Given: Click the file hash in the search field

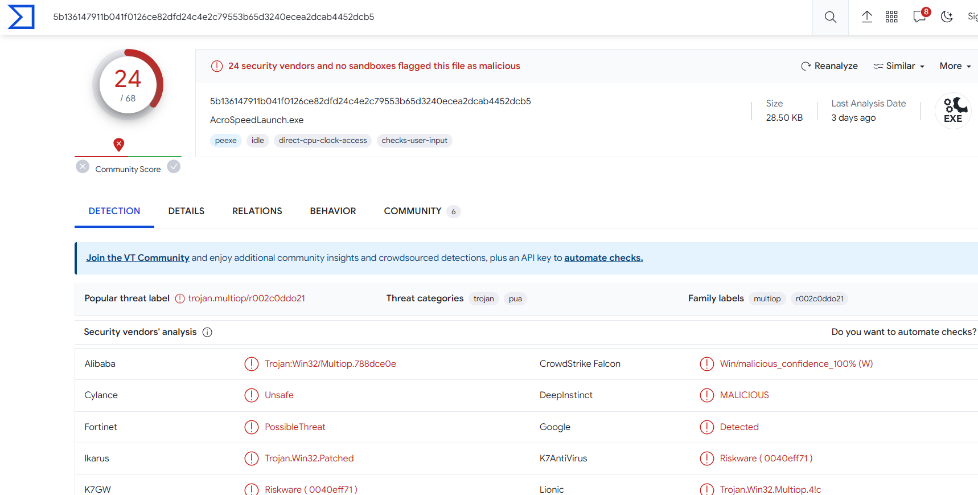Looking at the screenshot, I should point(213,17).
